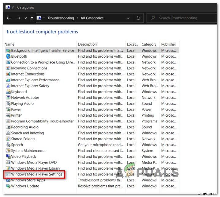Click the Windows Store Apps icon
This screenshot has height=197, width=220.
pos(8,180)
